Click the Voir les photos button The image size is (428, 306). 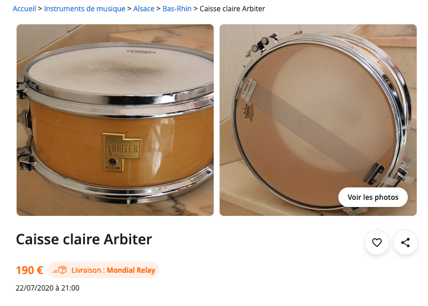pos(373,197)
